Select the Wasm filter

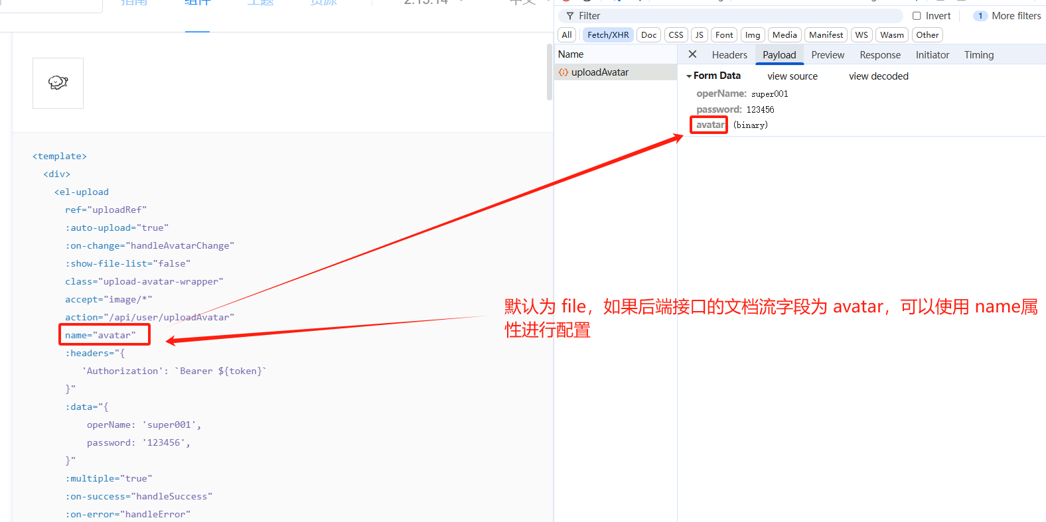(x=892, y=35)
